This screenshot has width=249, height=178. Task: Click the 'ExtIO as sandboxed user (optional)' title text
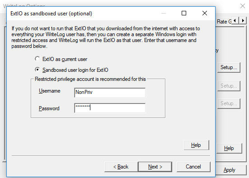pyautogui.click(x=51, y=14)
